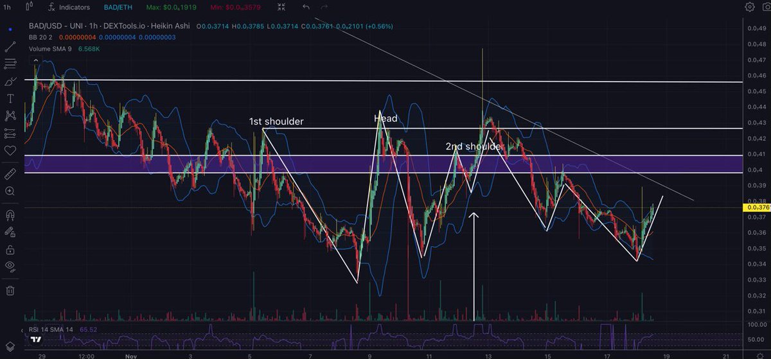Click the TradingView logo
Viewport: 771px width, 359px height.
pos(37,339)
